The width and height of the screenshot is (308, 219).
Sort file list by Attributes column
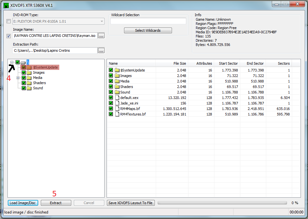[x=201, y=63]
